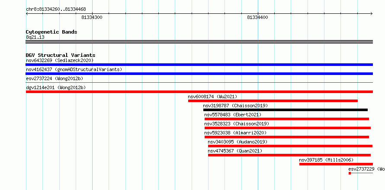
Task: Click the chr8:81334260..81334468 coordinate label
Action: click(56, 9)
